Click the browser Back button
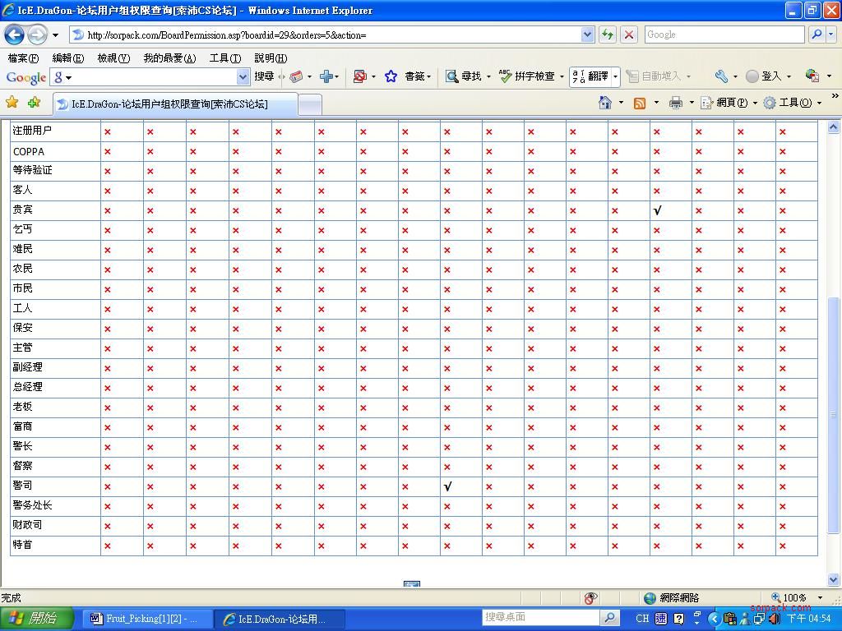This screenshot has height=631, width=842. 14,35
